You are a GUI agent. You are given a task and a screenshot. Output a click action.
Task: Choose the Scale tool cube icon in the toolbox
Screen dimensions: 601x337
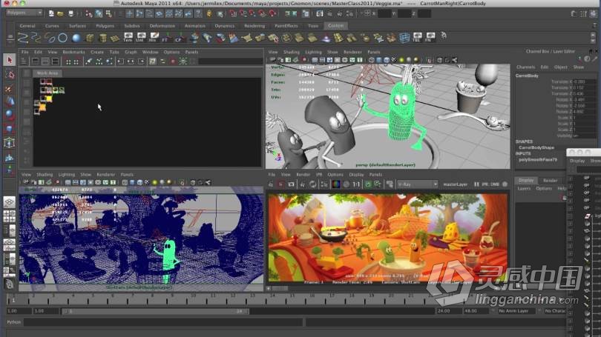tap(10, 129)
